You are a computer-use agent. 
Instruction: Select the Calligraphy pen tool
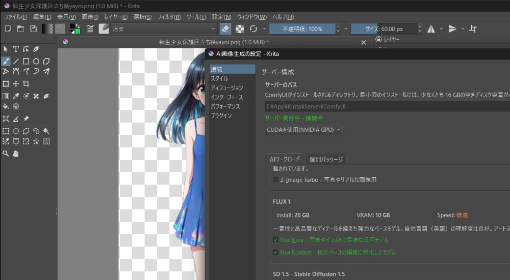[x=36, y=49]
